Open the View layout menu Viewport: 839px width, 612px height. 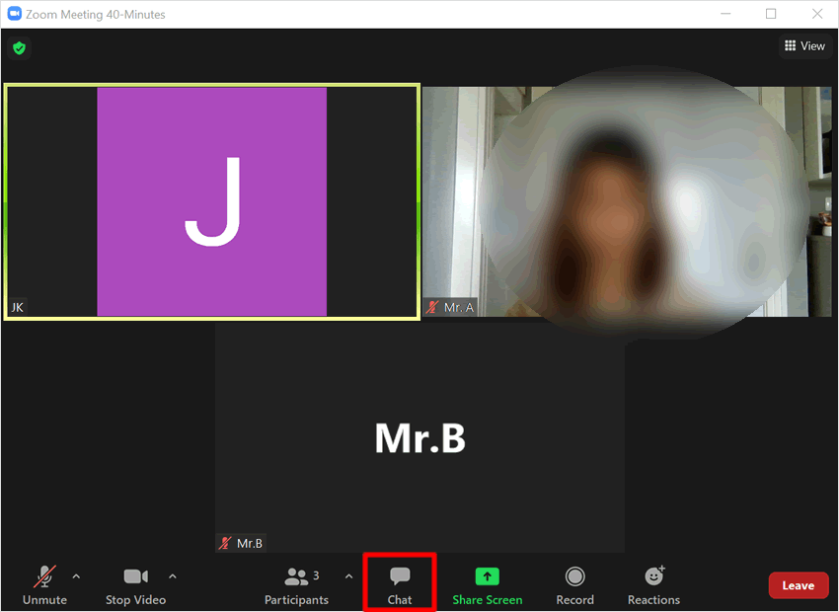tap(804, 46)
